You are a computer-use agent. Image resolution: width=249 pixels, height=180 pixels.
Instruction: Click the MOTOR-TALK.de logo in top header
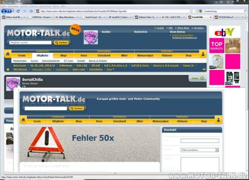38,33
